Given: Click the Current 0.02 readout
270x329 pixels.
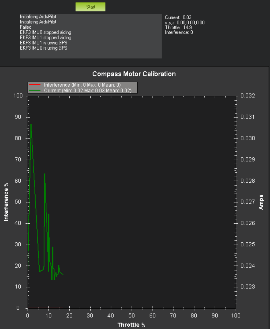Looking at the screenshot, I should (178, 17).
